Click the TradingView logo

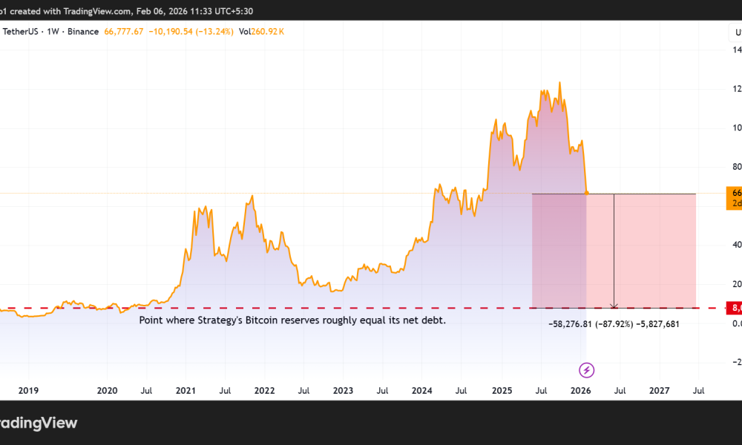tap(39, 423)
